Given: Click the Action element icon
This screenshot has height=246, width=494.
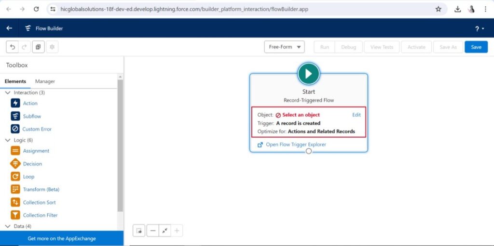Looking at the screenshot, I should [x=15, y=103].
